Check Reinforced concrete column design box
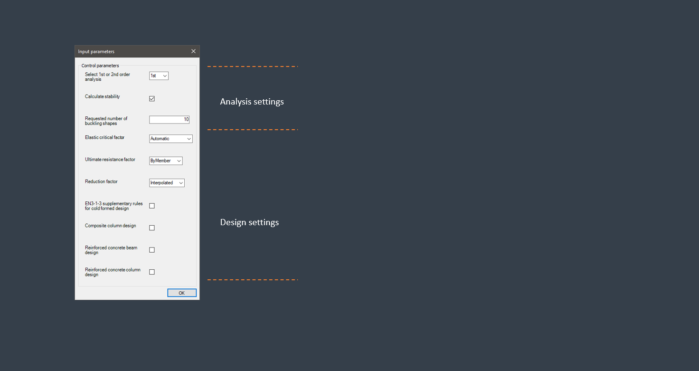 tap(152, 272)
